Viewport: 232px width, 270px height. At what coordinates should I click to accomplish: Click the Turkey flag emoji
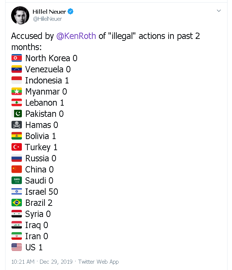[17, 147]
